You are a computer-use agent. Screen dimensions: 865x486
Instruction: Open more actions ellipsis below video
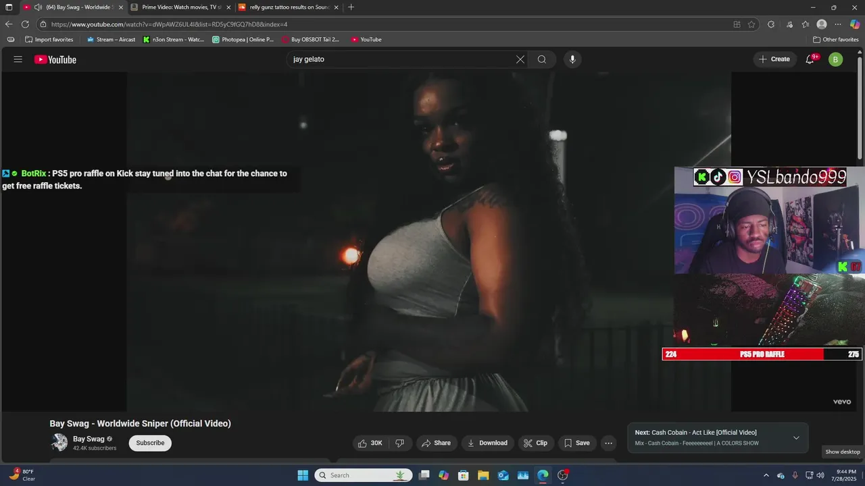[608, 443]
